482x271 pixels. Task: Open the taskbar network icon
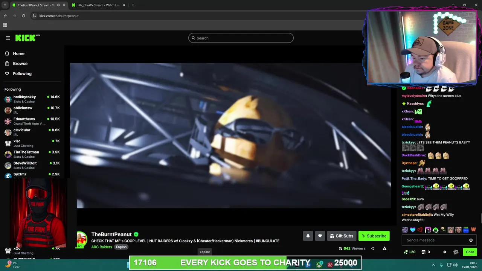tap(449, 265)
